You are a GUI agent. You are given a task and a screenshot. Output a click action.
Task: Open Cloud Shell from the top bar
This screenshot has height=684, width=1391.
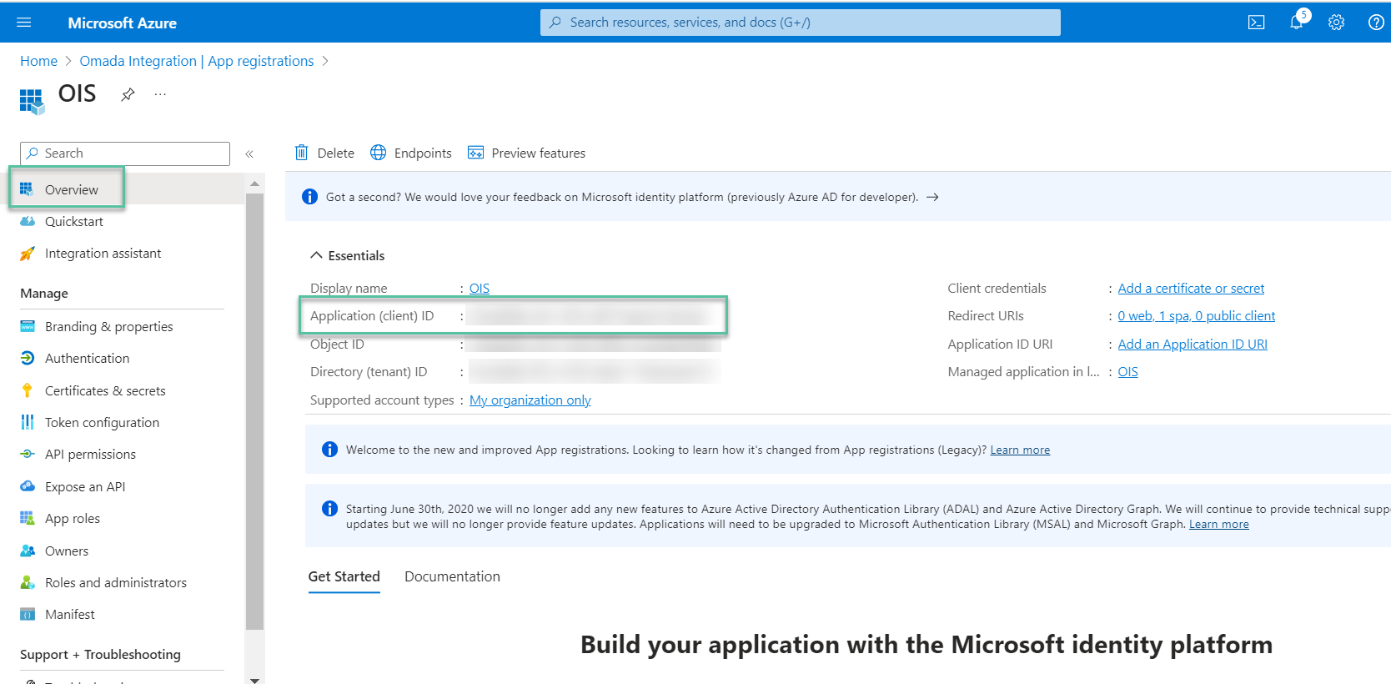pos(1256,23)
